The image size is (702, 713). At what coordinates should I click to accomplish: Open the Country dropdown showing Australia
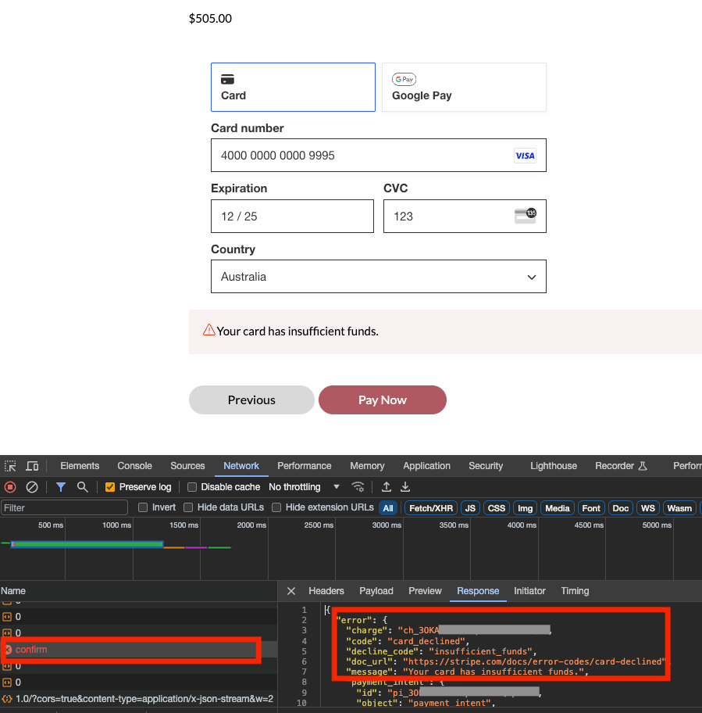(378, 277)
